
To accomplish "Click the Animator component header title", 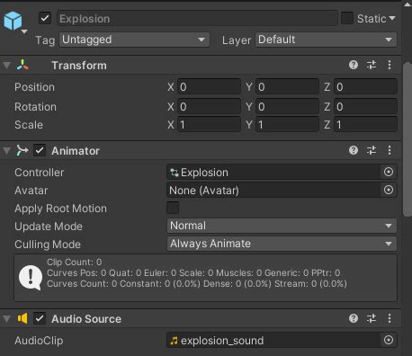I will [76, 151].
